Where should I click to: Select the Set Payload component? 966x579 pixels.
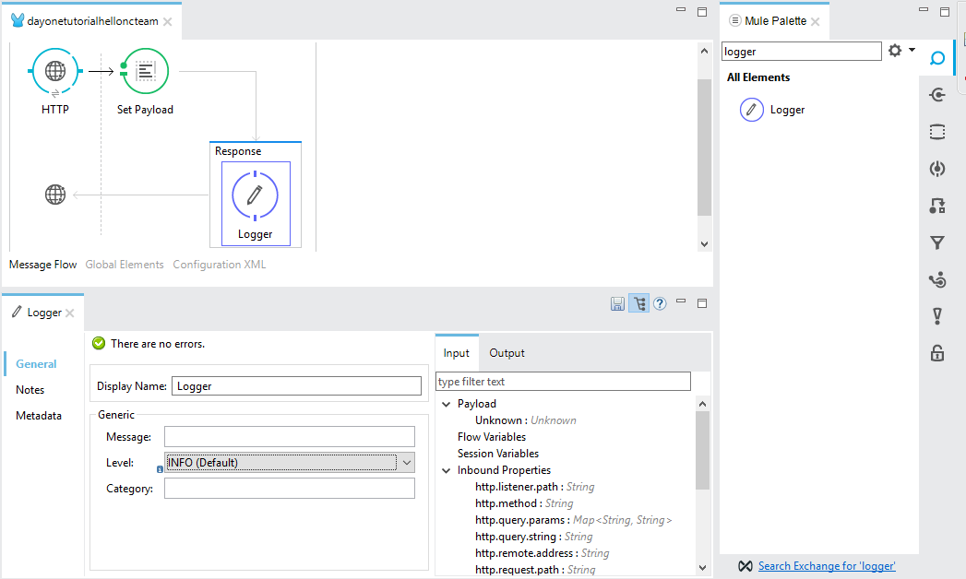click(x=144, y=70)
